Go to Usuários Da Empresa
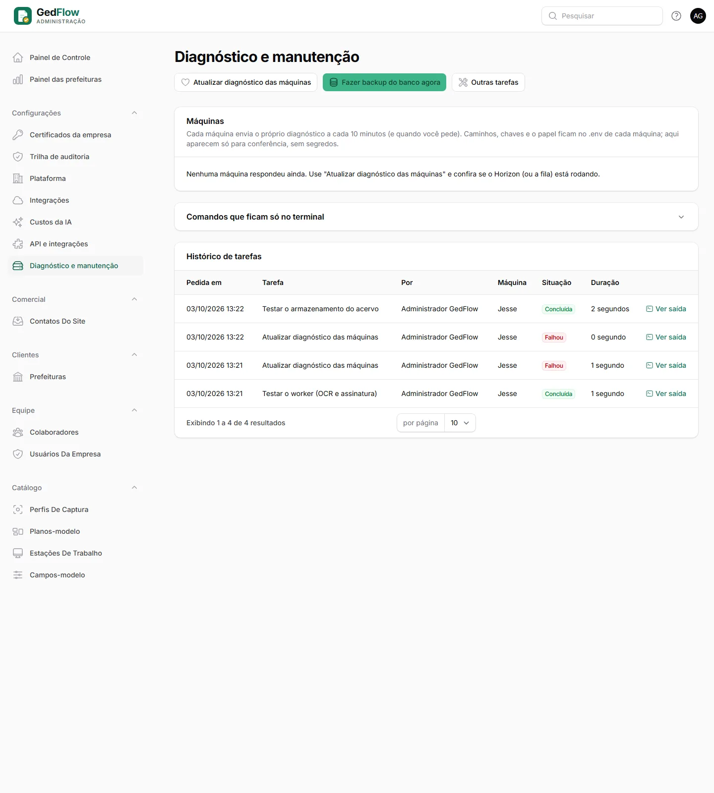Screen dimensions: 714x793 76,454
